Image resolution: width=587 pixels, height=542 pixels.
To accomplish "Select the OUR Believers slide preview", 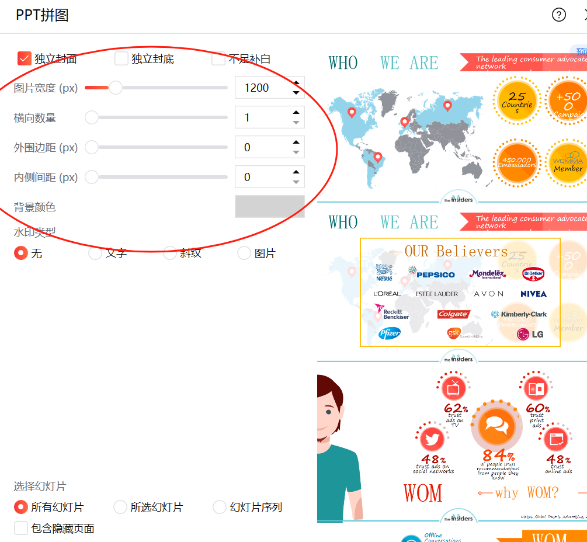I will click(x=460, y=291).
